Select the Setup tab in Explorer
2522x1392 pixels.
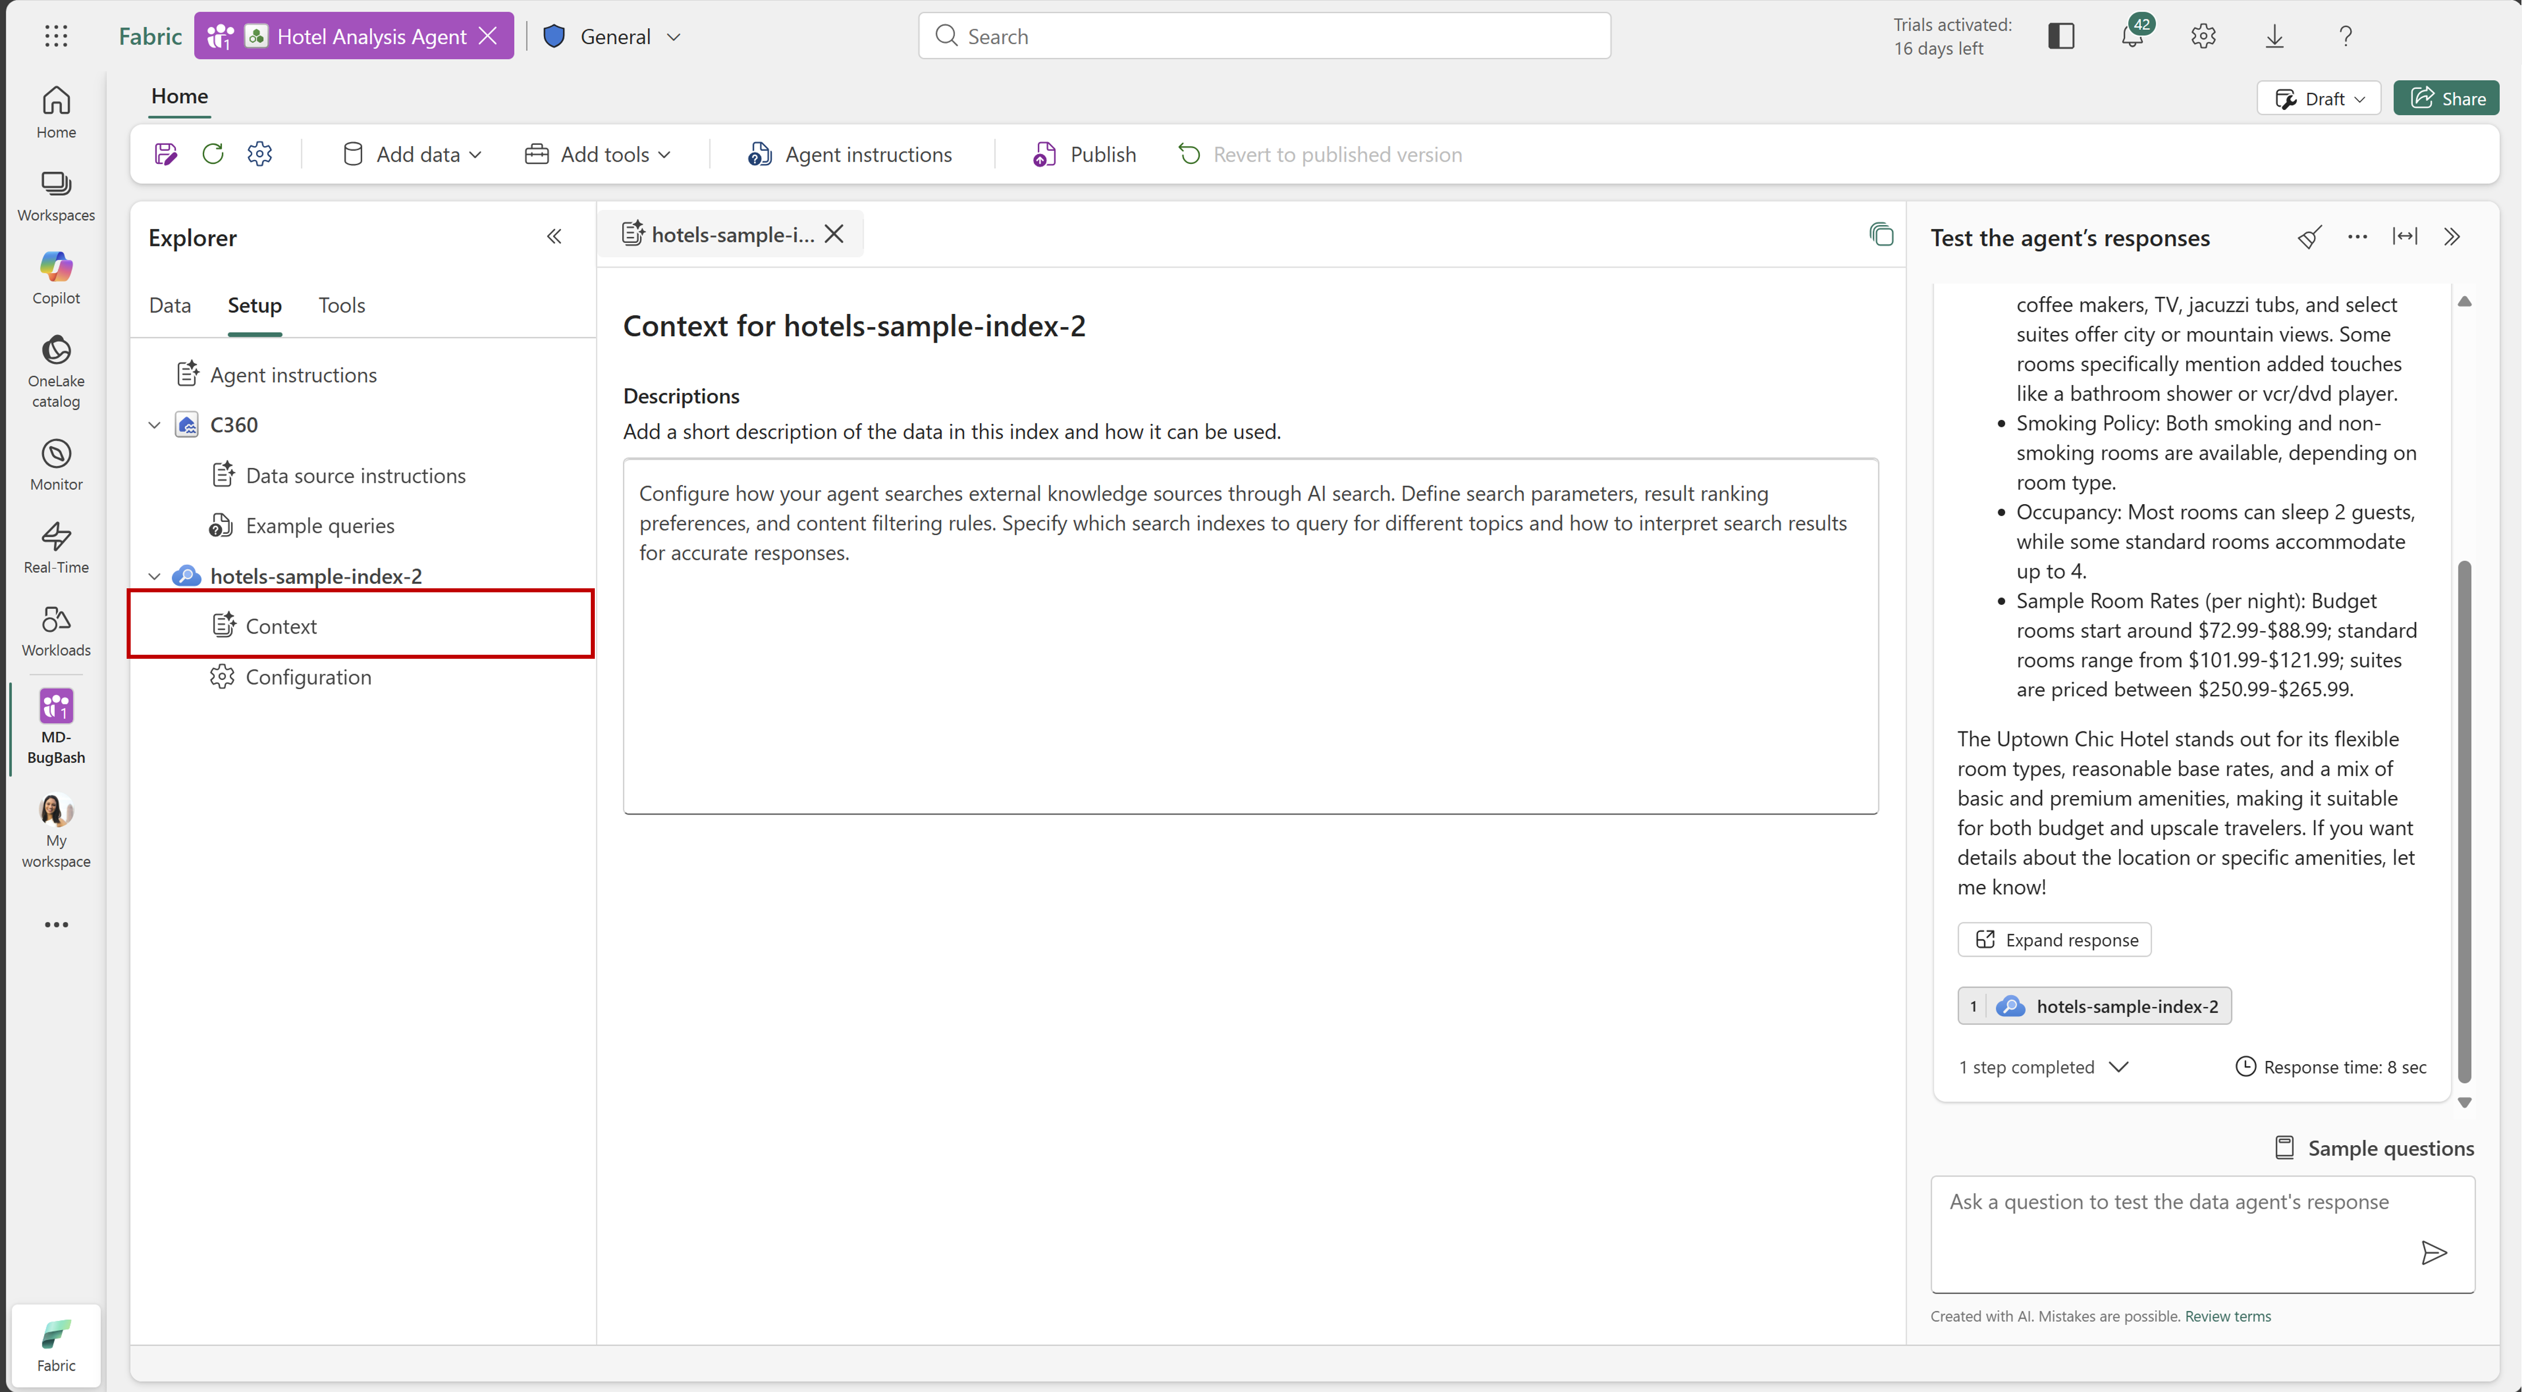[x=254, y=305]
